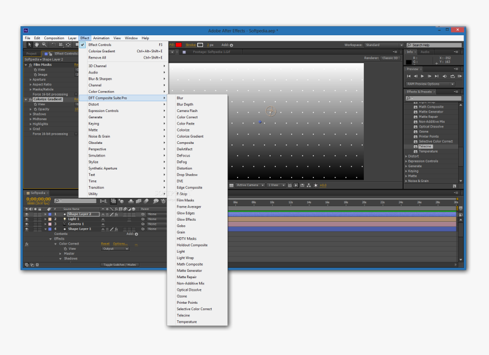Create new animation preset in Effects panel

click(x=454, y=186)
